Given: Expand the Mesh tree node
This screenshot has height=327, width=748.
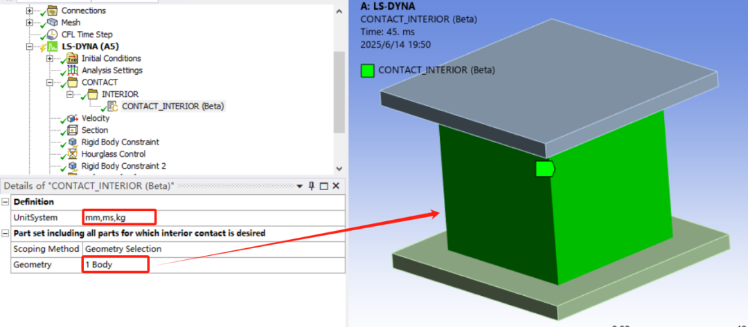Looking at the screenshot, I should click(x=30, y=22).
